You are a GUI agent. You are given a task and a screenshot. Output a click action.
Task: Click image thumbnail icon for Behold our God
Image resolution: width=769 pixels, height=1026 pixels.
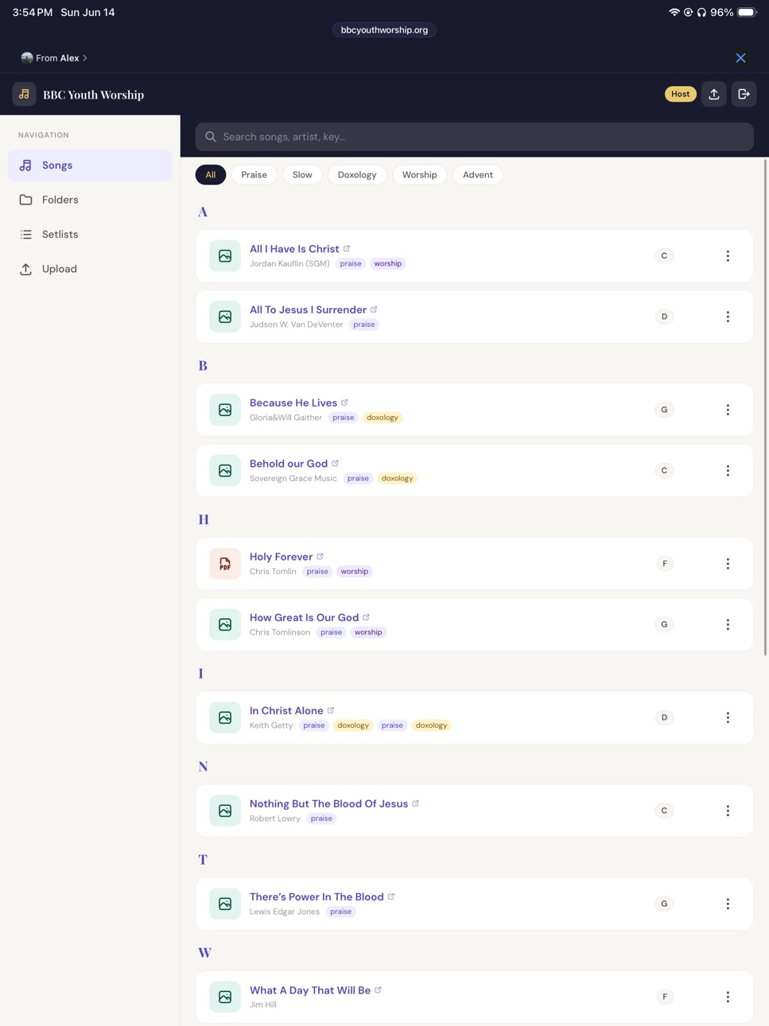point(225,471)
